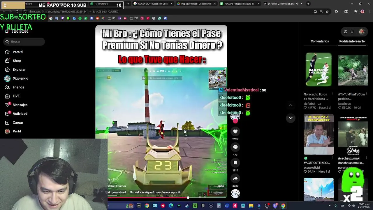Bookmark this page with the star icon
The height and width of the screenshot is (210, 373).
pos(327,12)
